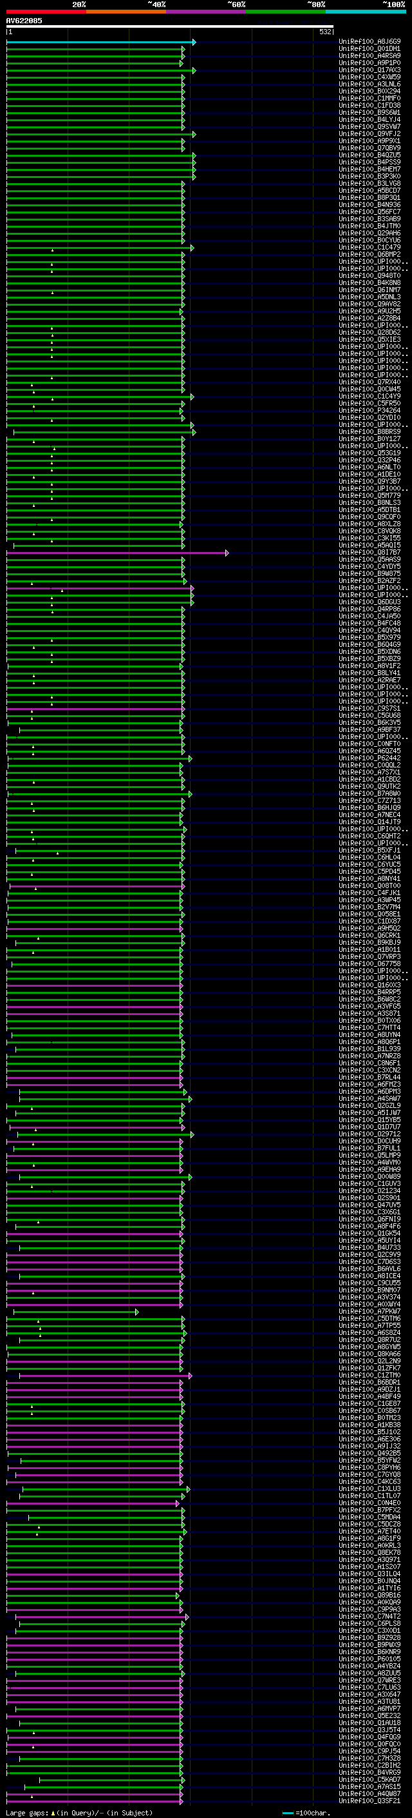This screenshot has height=1818, width=412.
Task: Select hit label UniRef100_C0NFT0
Action: click(x=370, y=744)
